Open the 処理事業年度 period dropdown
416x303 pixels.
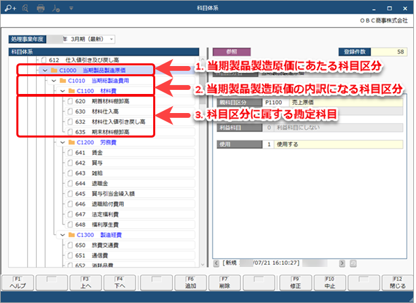(x=112, y=39)
